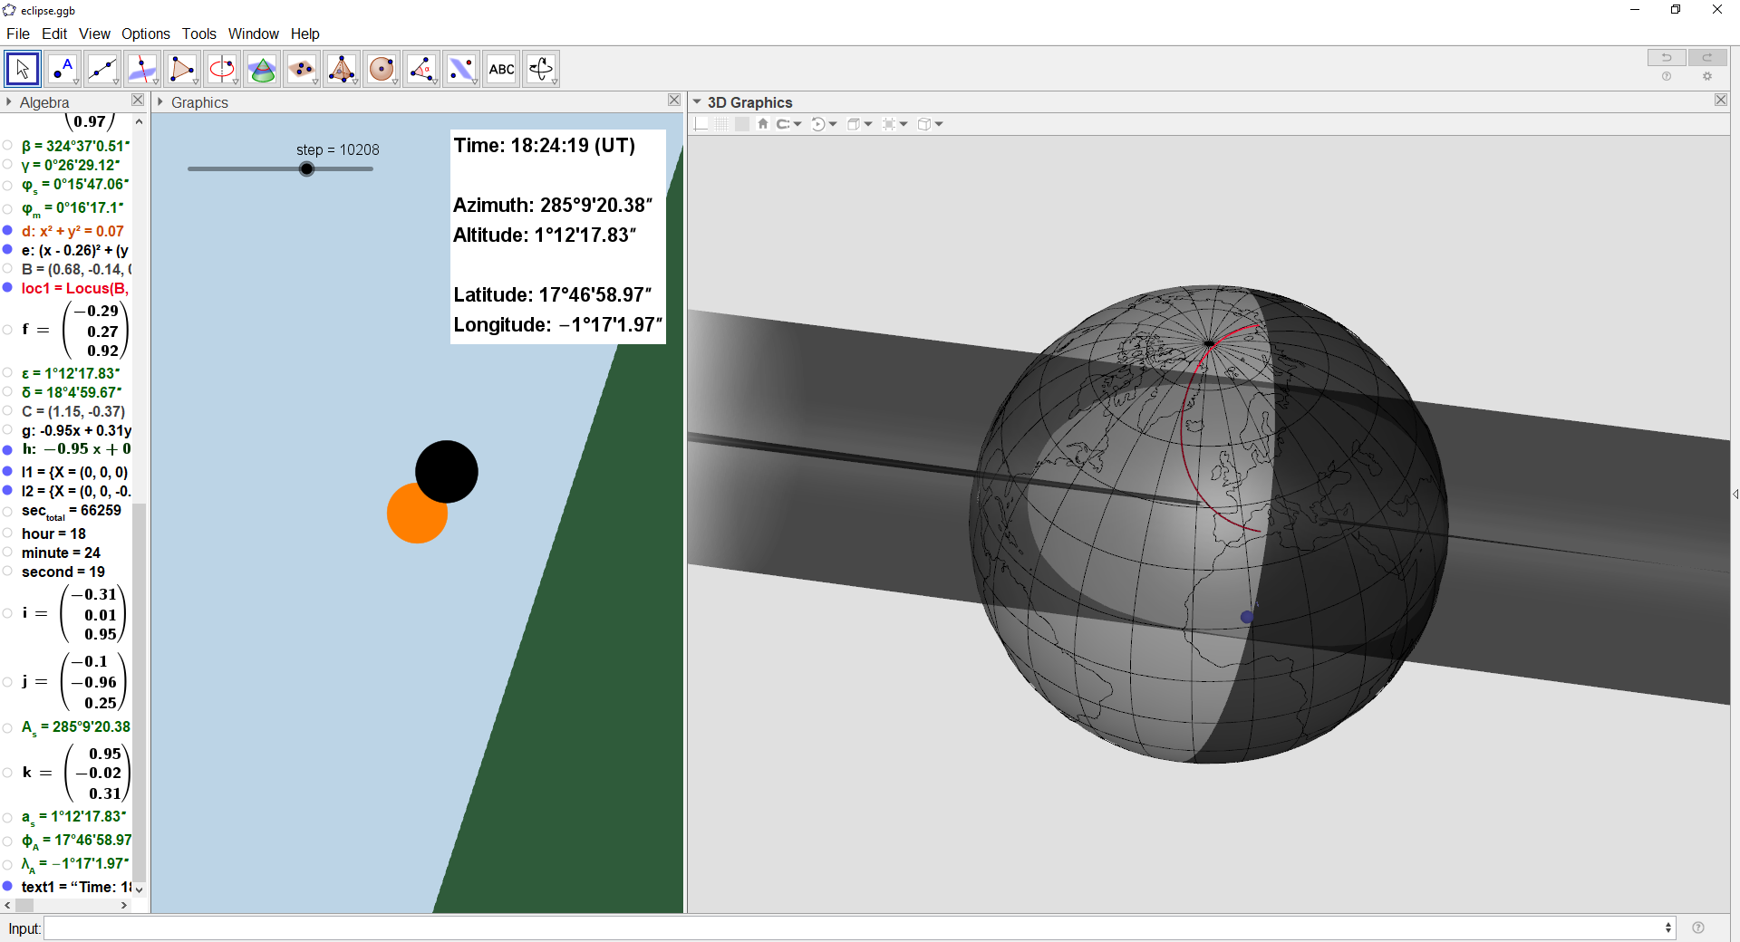The image size is (1740, 942).
Task: Reset 3D view with Home icon
Action: [763, 124]
